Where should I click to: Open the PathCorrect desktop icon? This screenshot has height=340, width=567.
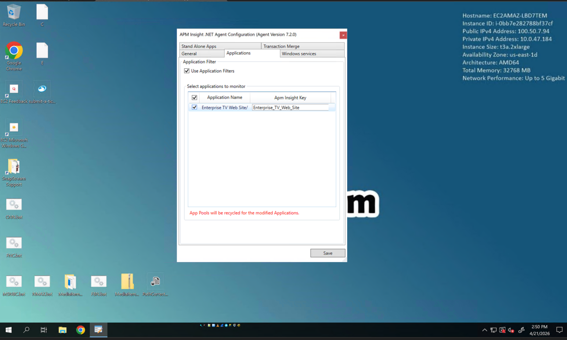coord(155,282)
